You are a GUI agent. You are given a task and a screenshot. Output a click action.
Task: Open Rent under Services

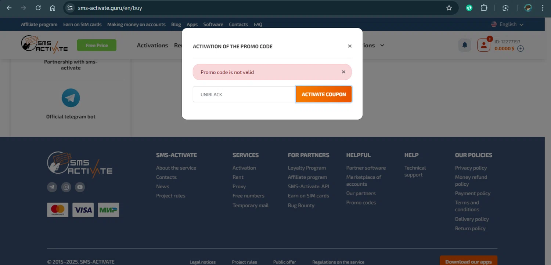[238, 177]
